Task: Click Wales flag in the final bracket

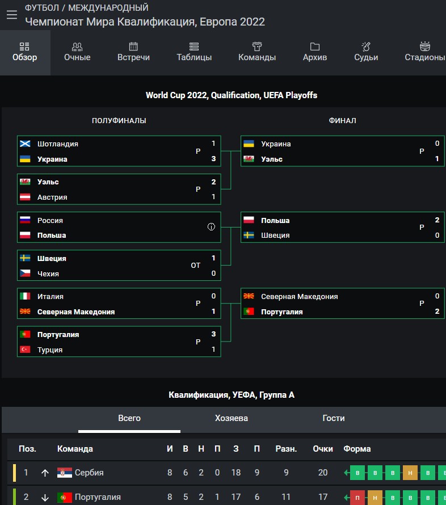Action: pos(249,159)
